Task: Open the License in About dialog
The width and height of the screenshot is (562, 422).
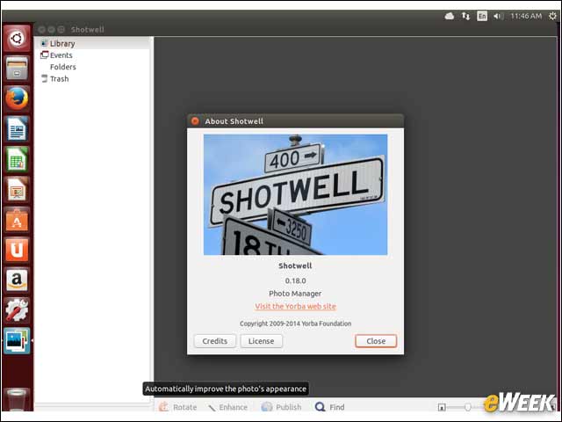Action: pyautogui.click(x=262, y=341)
